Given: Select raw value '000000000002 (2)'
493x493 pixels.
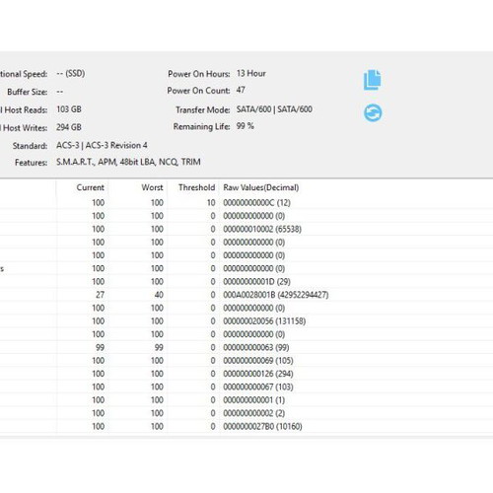Looking at the screenshot, I should pos(253,413).
